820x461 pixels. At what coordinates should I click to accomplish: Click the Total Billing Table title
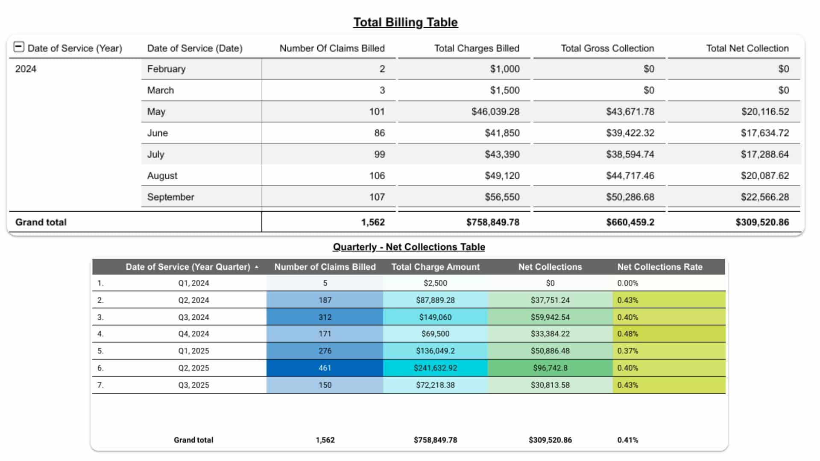(x=405, y=22)
